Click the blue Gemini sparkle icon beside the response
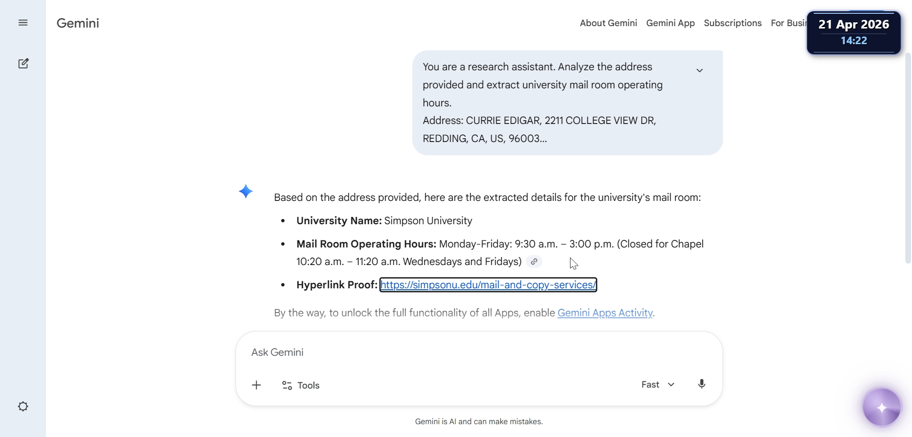912x437 pixels. (246, 191)
